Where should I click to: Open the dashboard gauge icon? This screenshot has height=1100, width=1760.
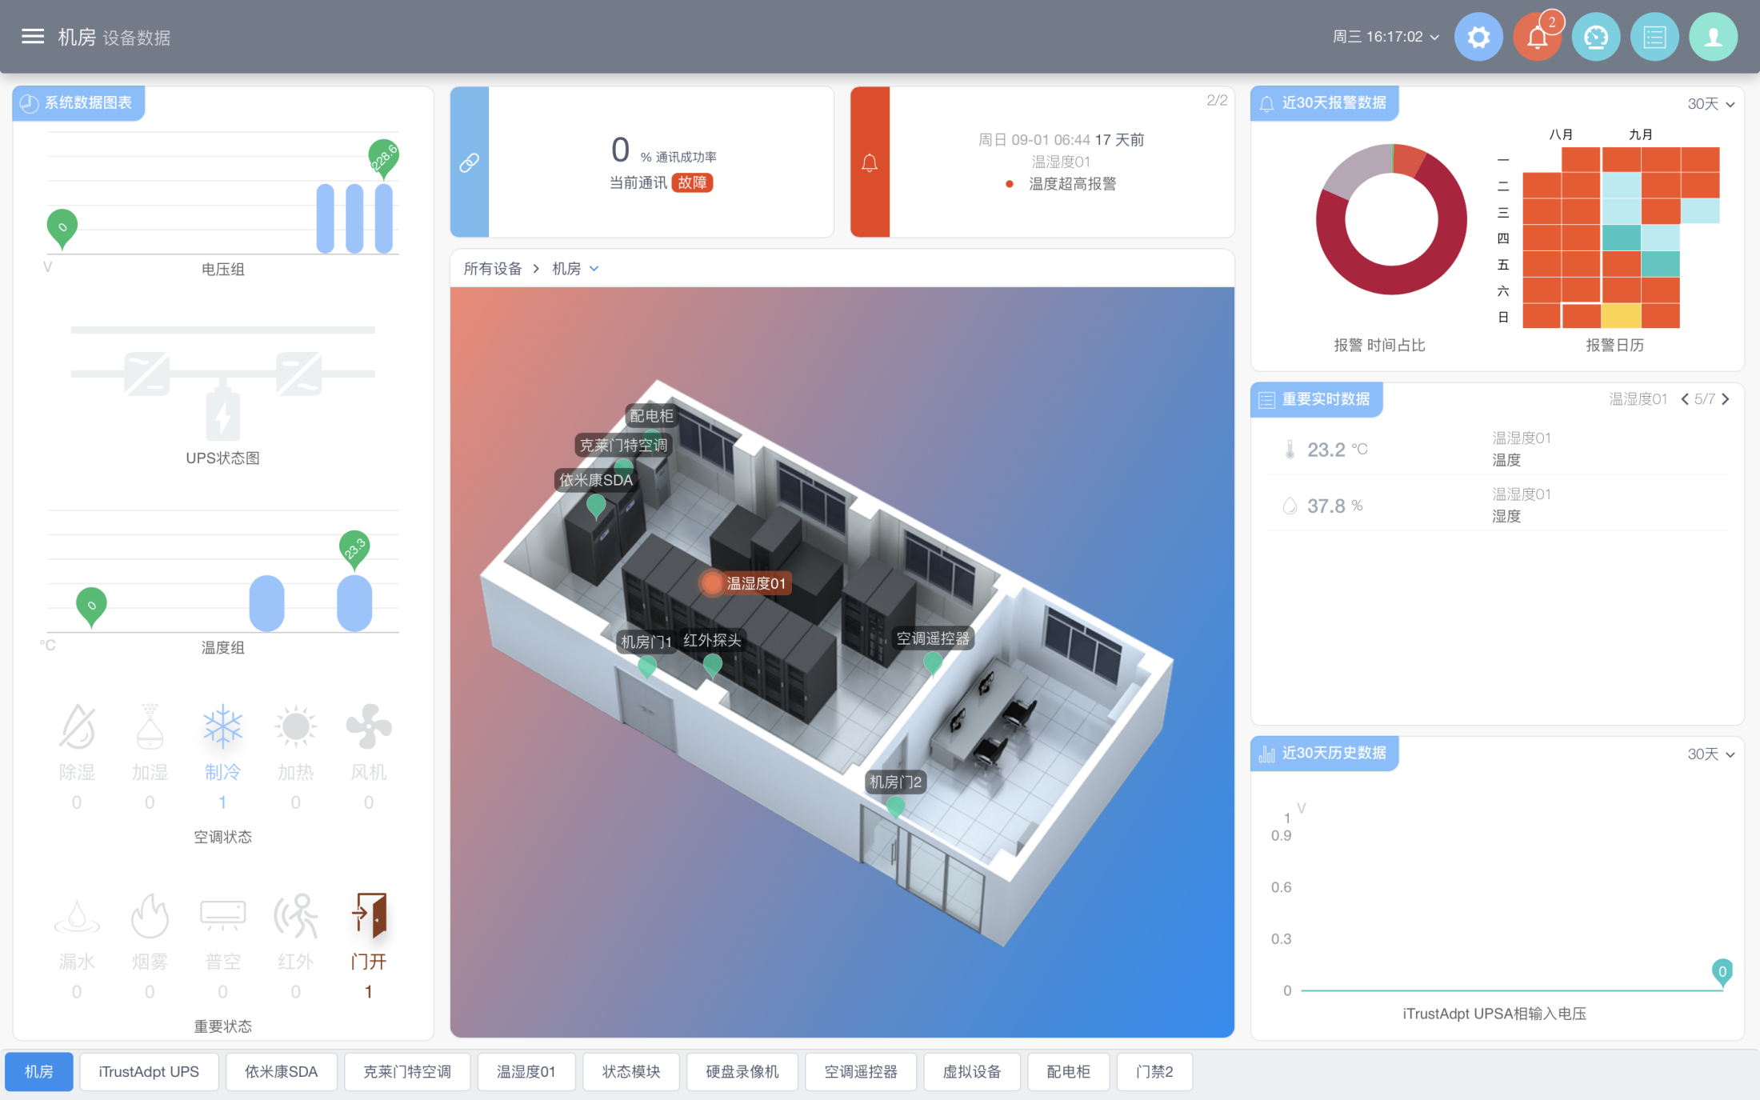1595,37
